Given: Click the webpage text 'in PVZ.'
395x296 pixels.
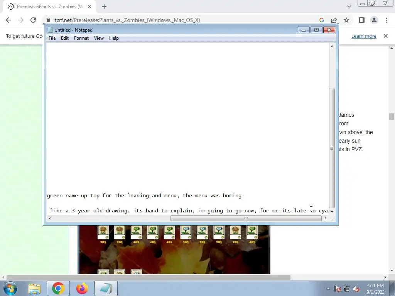Looking at the screenshot, I should [354, 149].
